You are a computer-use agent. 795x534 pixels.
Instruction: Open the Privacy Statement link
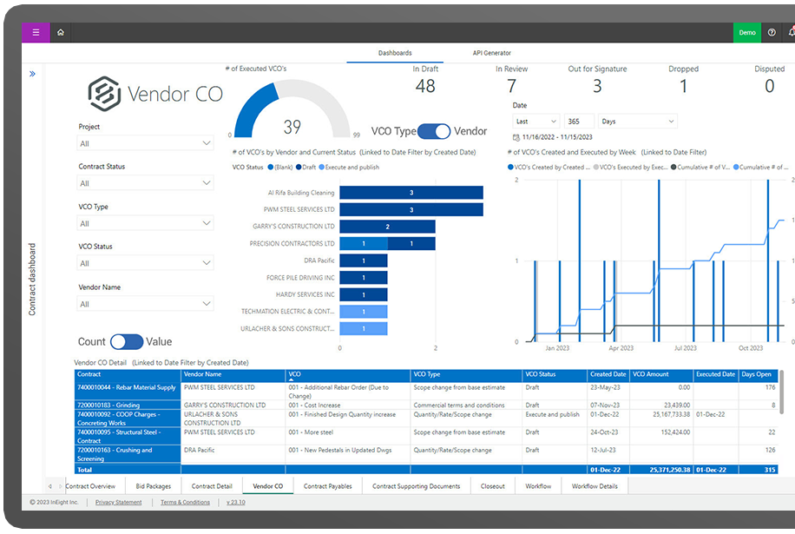click(x=118, y=502)
